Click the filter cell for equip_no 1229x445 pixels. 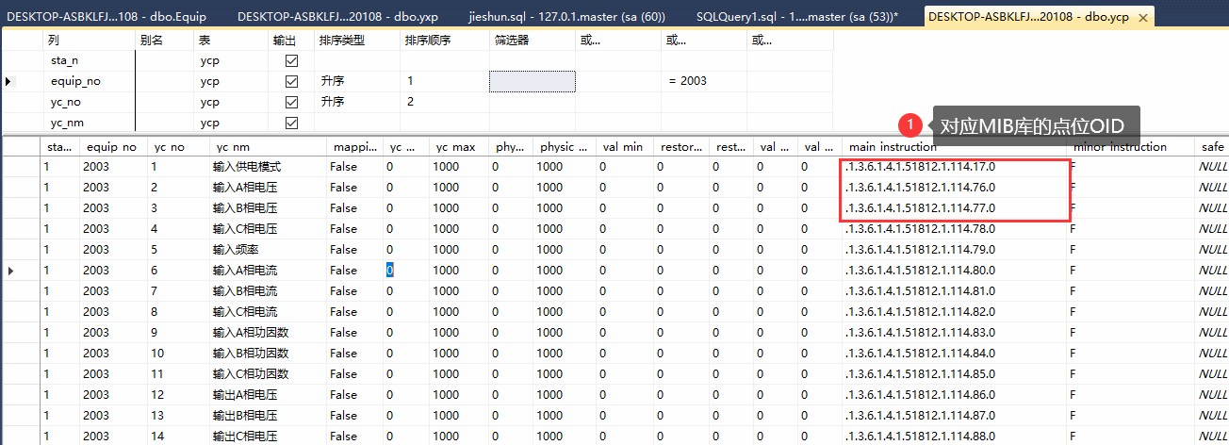tap(532, 81)
